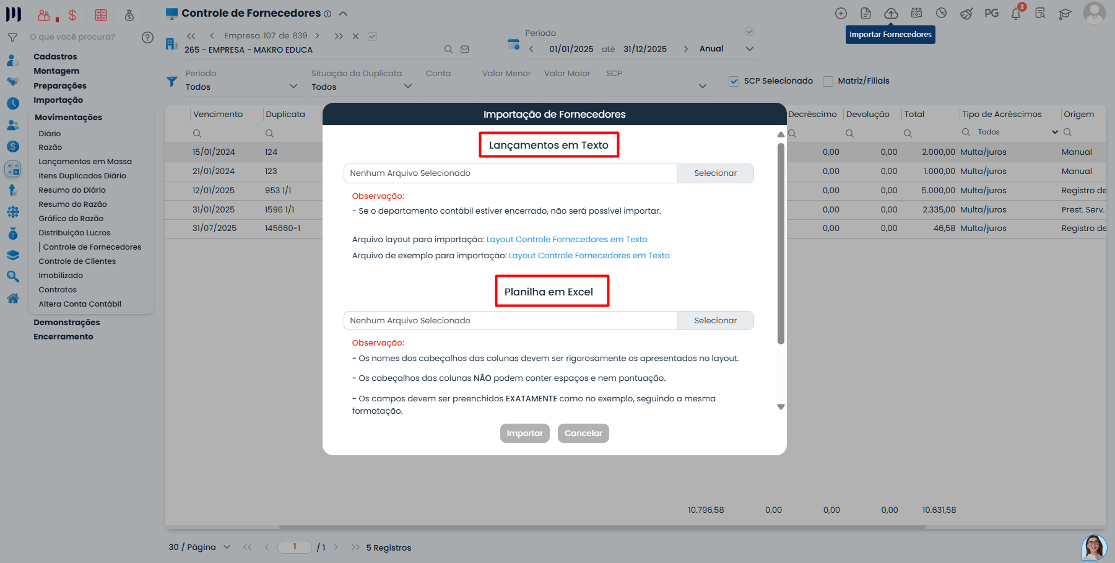Open the 30 / Página page size dropdown

[199, 548]
